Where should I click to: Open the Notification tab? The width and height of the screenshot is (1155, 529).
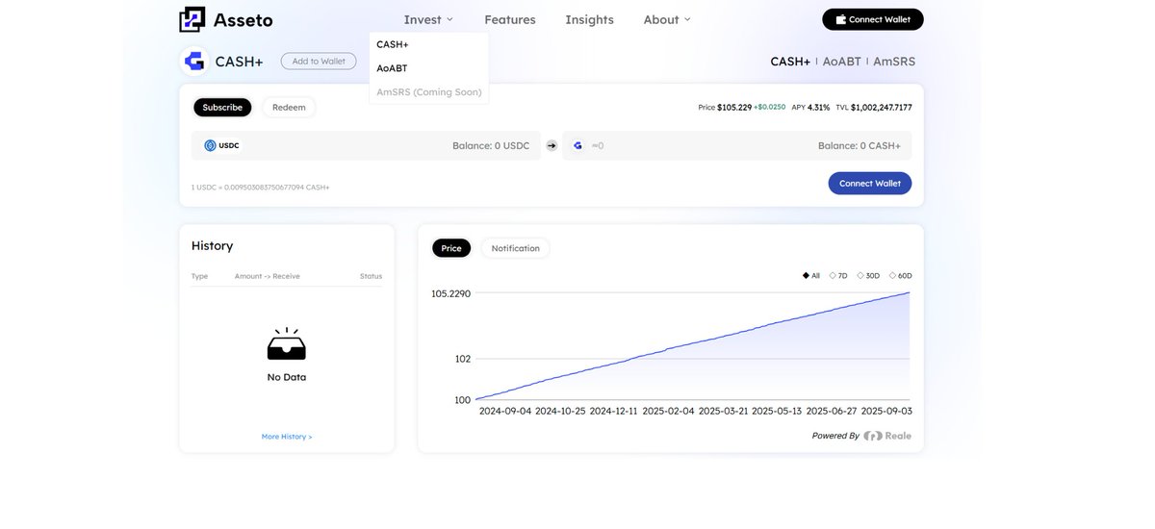(x=516, y=248)
